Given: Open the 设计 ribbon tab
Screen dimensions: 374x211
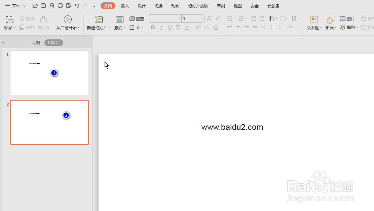Looking at the screenshot, I should [x=142, y=6].
